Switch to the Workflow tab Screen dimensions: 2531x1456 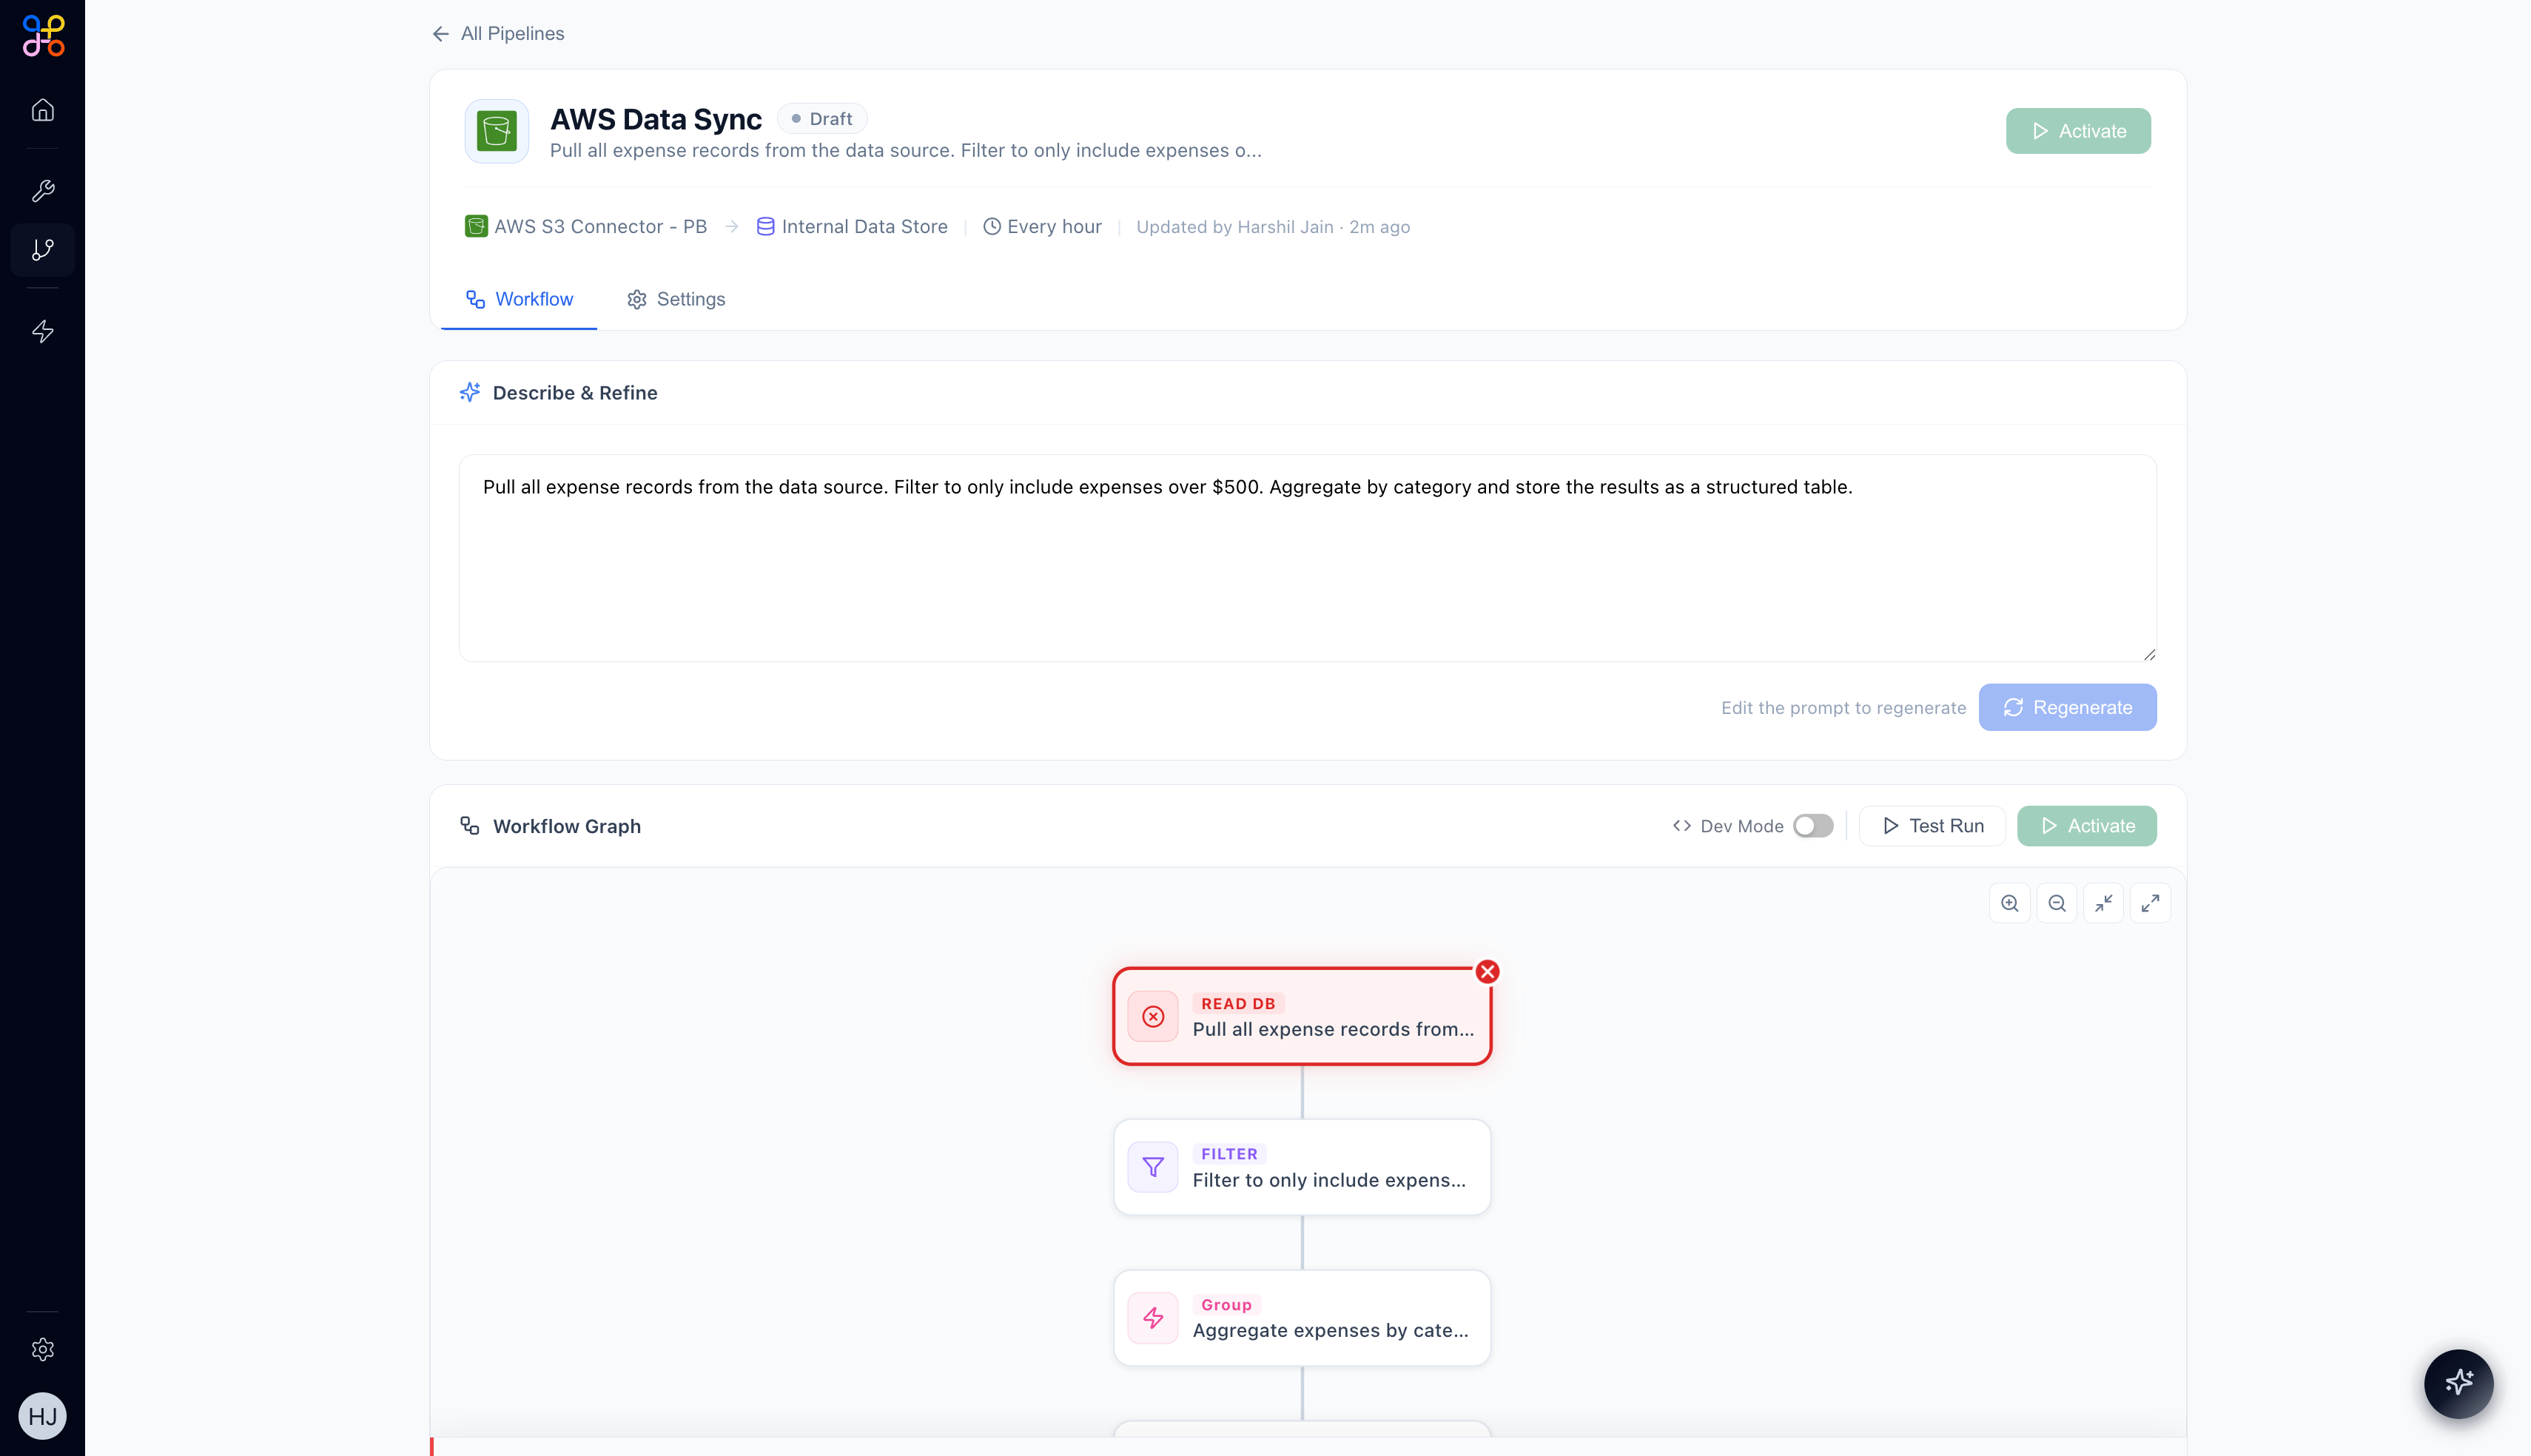click(519, 299)
